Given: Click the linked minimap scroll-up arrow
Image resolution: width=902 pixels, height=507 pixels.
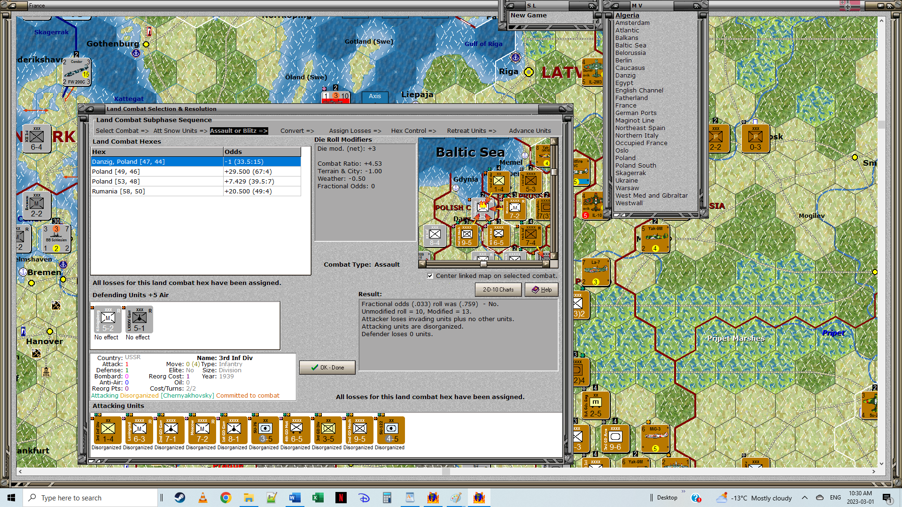Looking at the screenshot, I should coord(554,142).
